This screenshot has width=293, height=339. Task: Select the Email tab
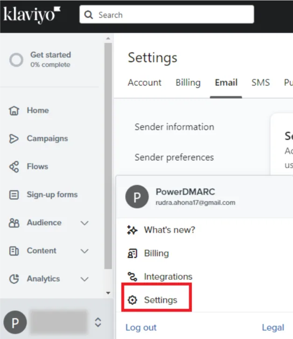click(x=226, y=83)
